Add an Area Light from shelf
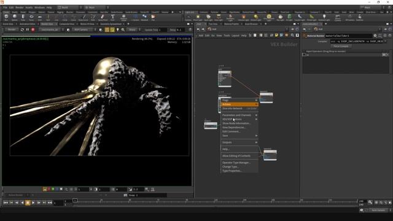Viewport: 393px width, 221px height. [x=219, y=18]
